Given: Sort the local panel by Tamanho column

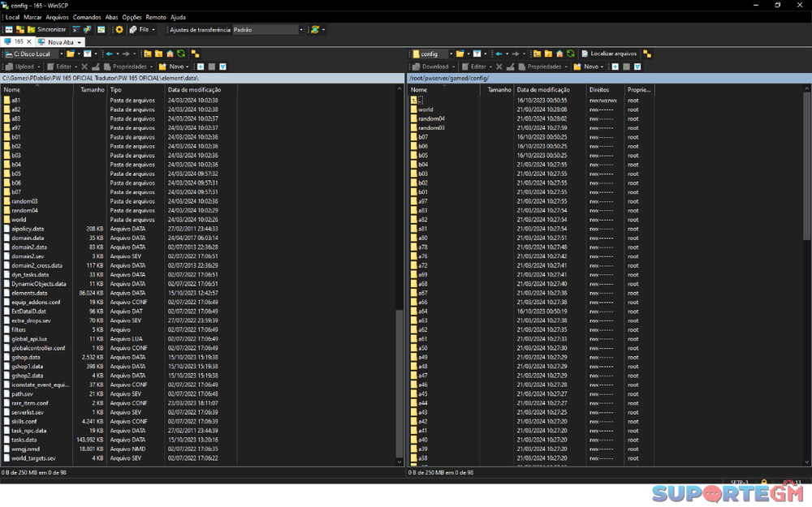Looking at the screenshot, I should (x=91, y=90).
